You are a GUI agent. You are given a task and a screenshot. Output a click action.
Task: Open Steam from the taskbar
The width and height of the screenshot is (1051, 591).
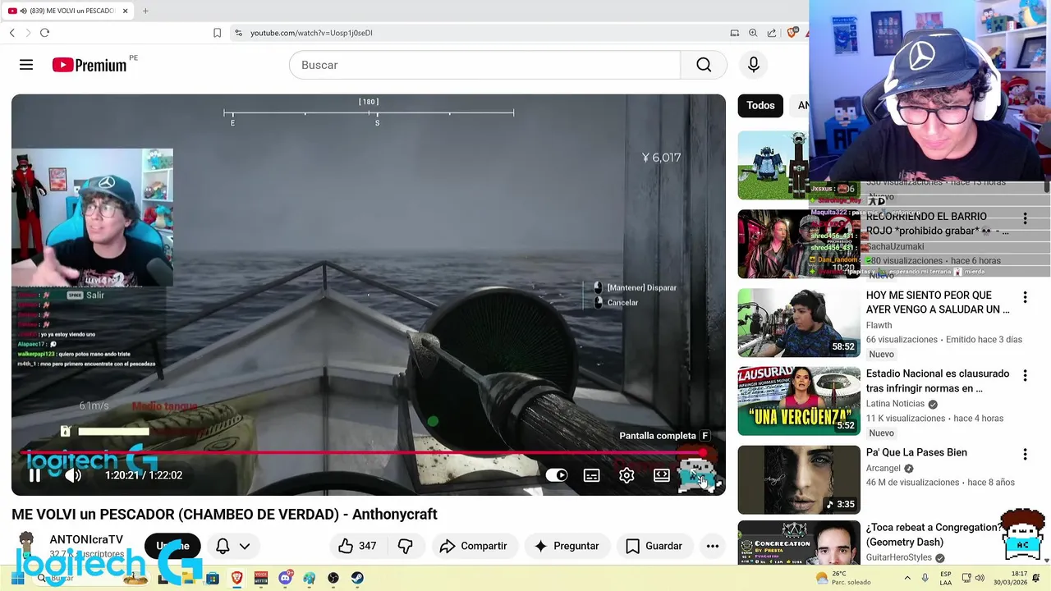click(x=357, y=578)
